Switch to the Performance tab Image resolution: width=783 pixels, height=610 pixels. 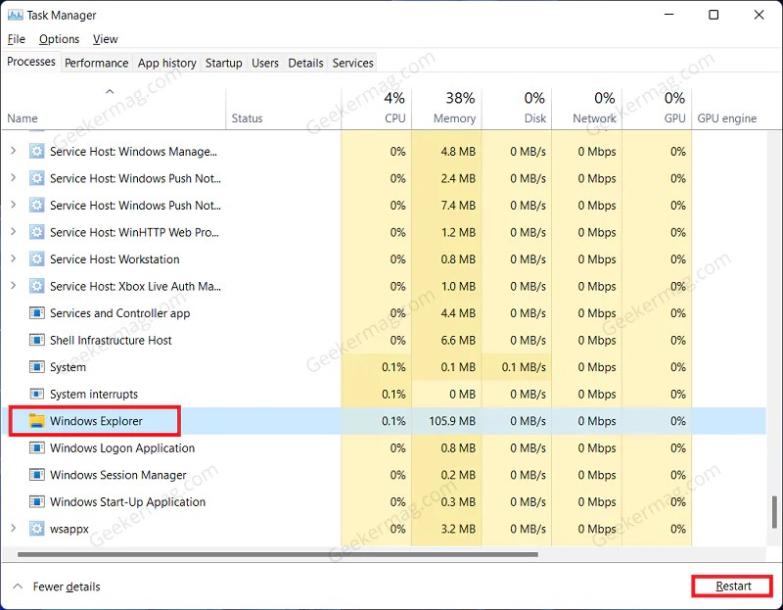96,63
